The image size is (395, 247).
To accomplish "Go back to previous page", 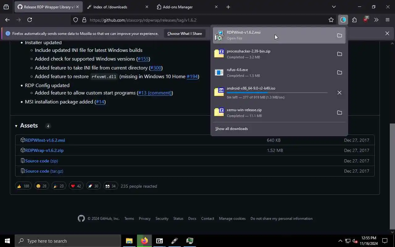I will [7, 20].
